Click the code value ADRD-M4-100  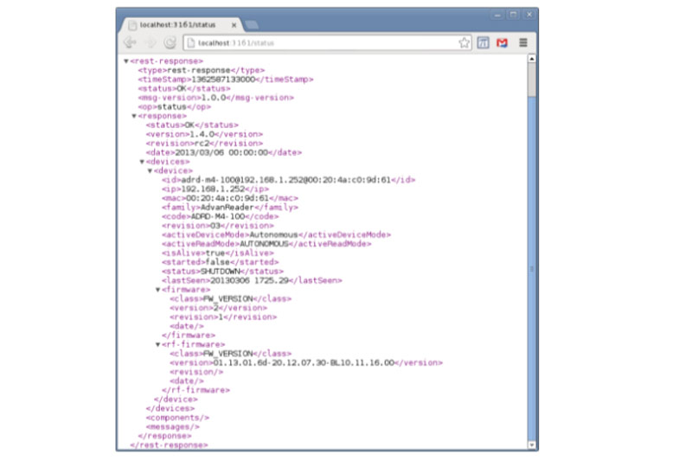click(218, 217)
